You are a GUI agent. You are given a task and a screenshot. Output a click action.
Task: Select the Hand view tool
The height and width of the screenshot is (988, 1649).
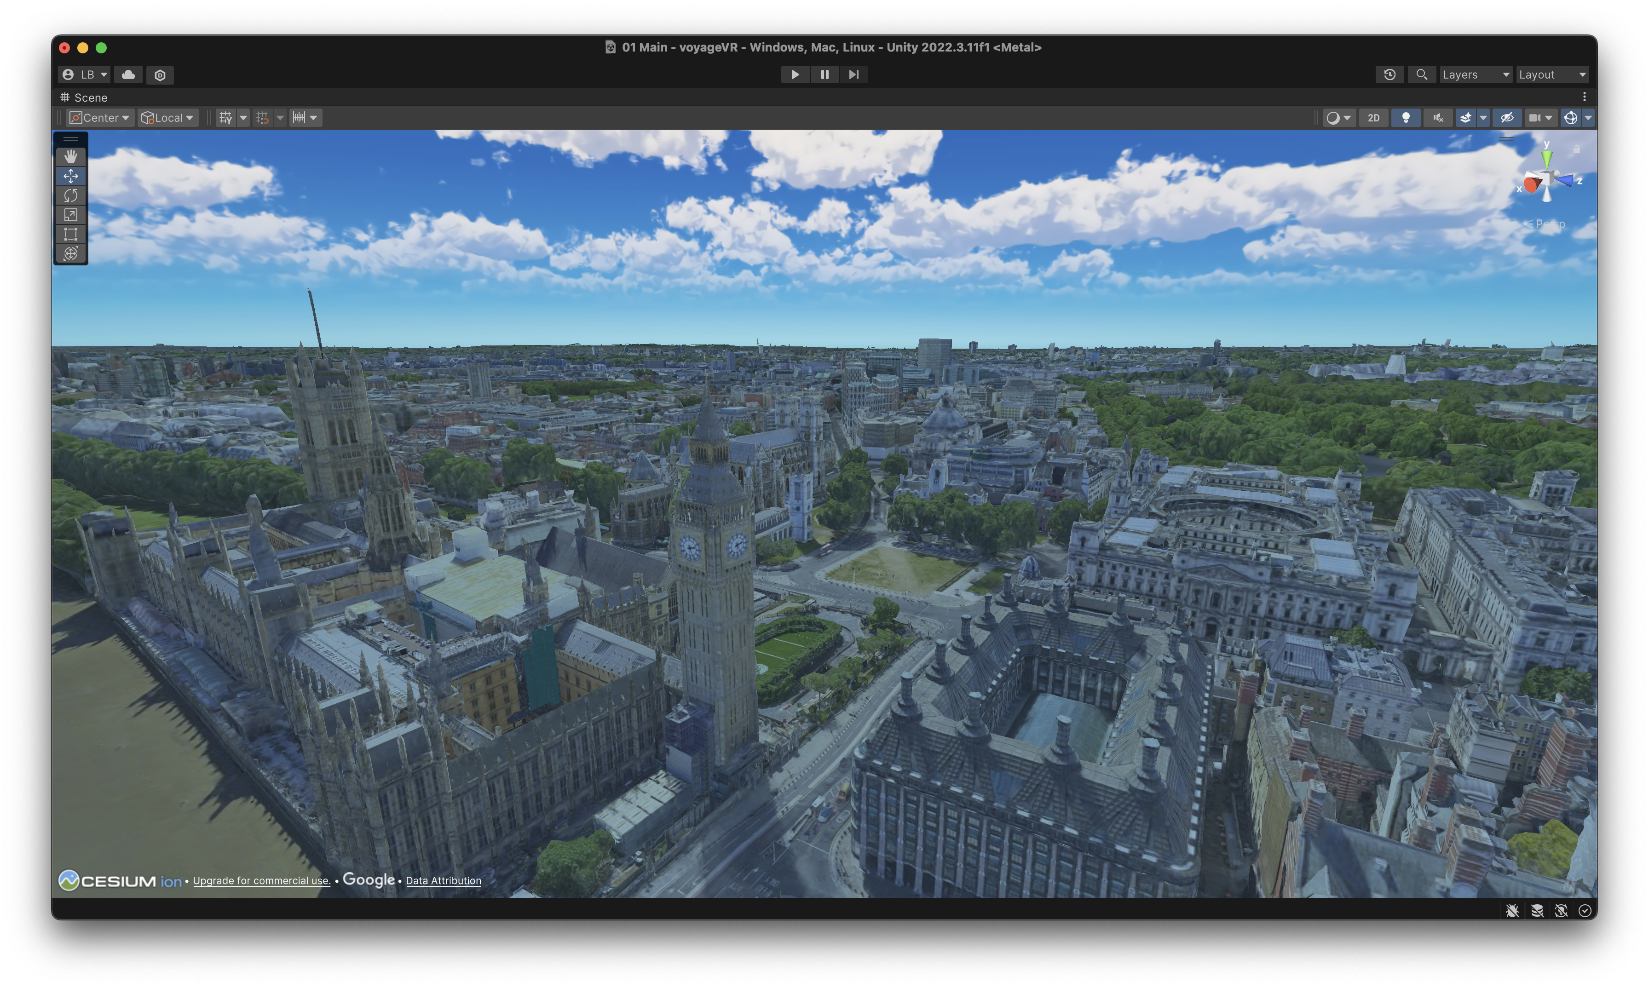70,156
